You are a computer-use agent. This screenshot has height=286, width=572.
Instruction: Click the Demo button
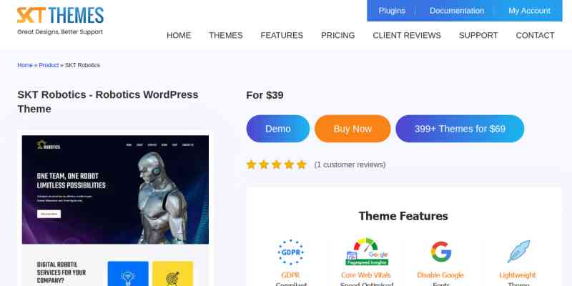pyautogui.click(x=278, y=129)
